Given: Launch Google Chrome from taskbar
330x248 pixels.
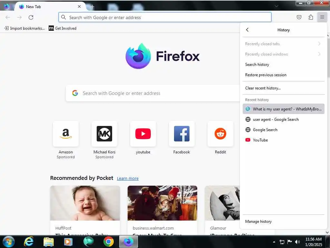Looking at the screenshot, I should pyautogui.click(x=109, y=242).
